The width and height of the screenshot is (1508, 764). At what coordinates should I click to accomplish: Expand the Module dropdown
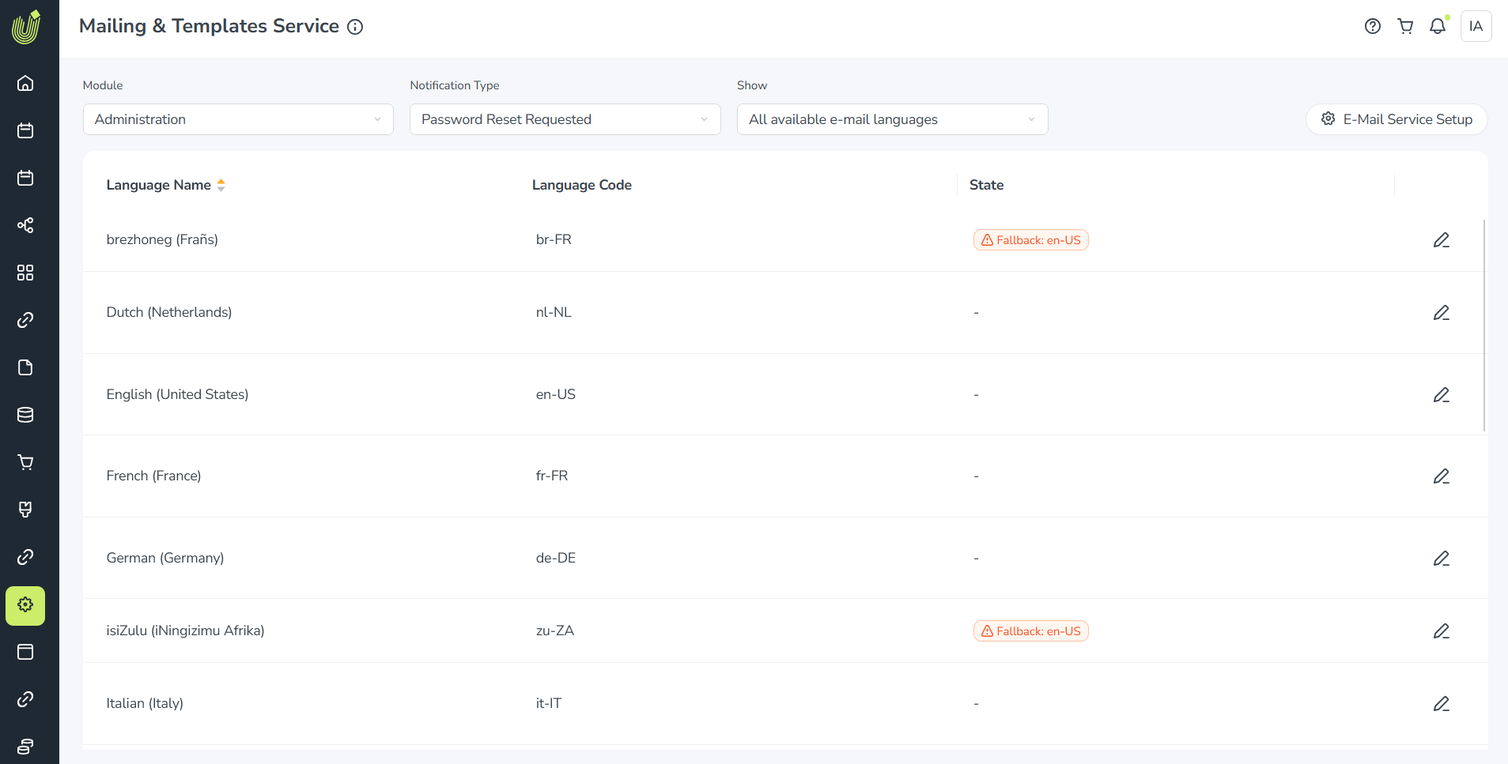coord(238,119)
